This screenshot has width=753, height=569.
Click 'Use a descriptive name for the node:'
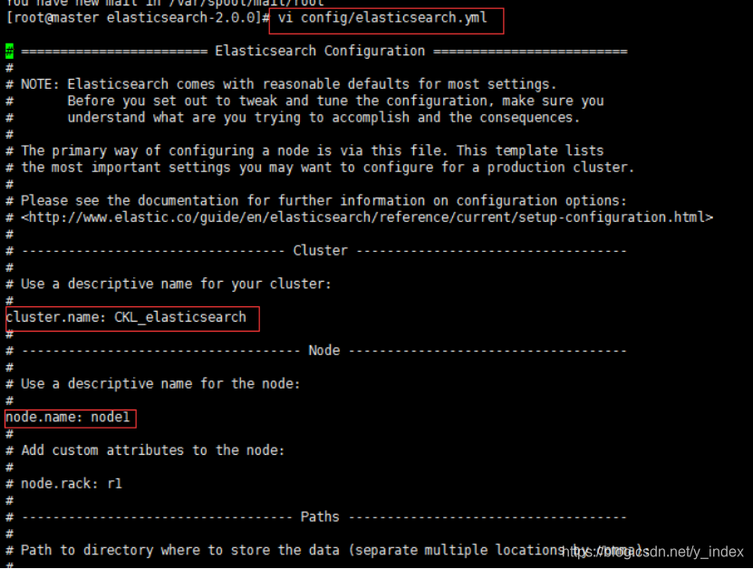pyautogui.click(x=160, y=384)
